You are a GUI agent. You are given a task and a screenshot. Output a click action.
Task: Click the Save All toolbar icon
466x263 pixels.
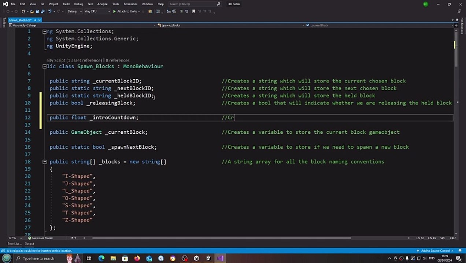(43, 11)
